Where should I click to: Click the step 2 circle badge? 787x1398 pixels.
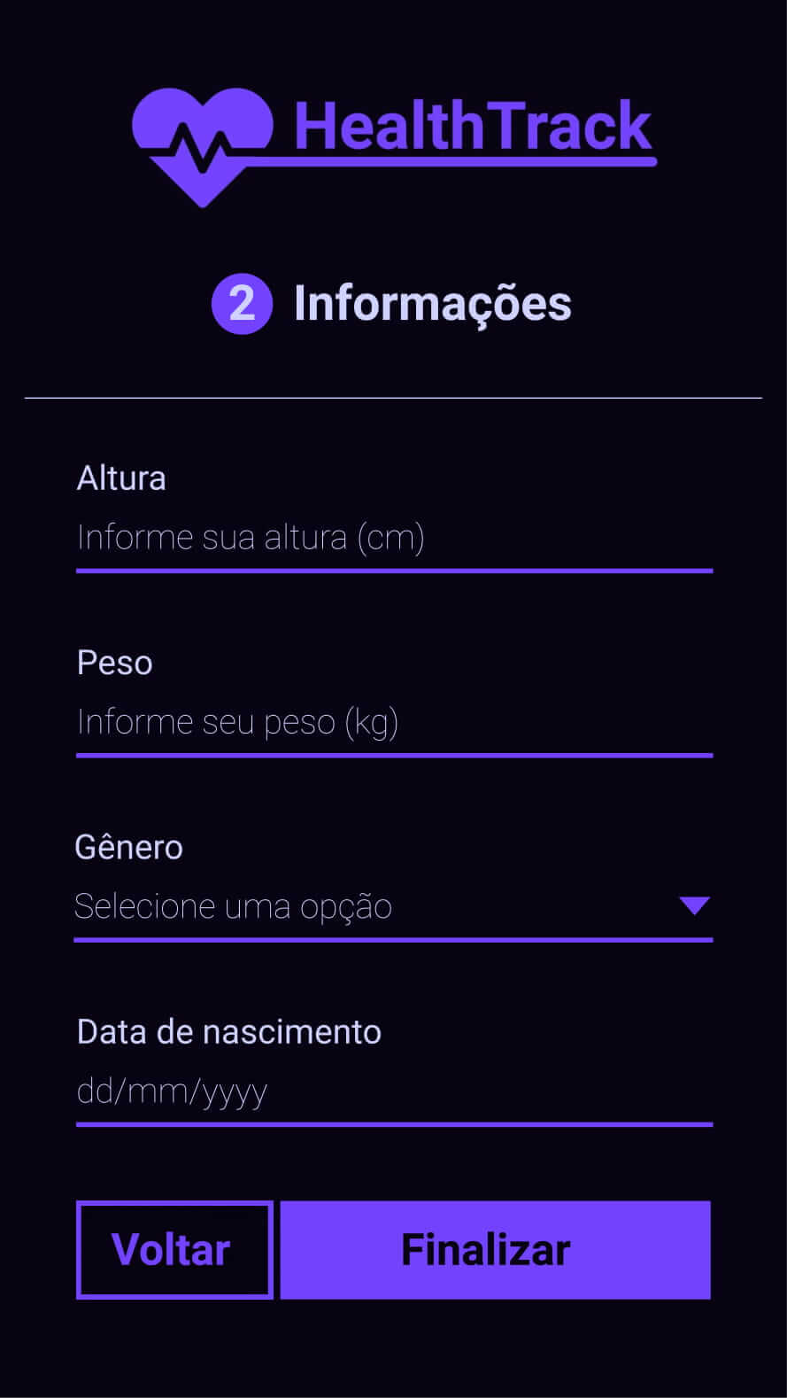242,304
